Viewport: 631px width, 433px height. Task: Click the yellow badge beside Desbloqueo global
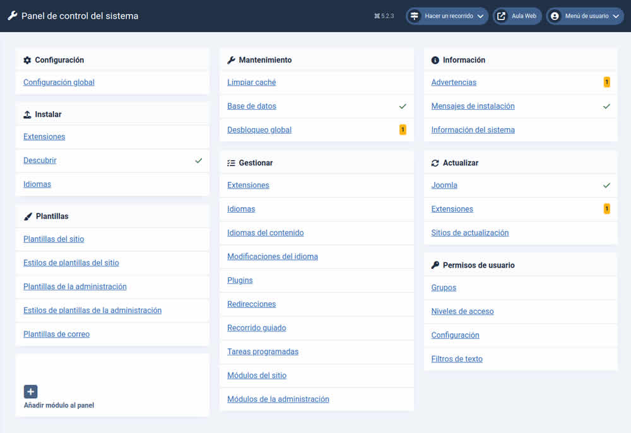click(403, 130)
